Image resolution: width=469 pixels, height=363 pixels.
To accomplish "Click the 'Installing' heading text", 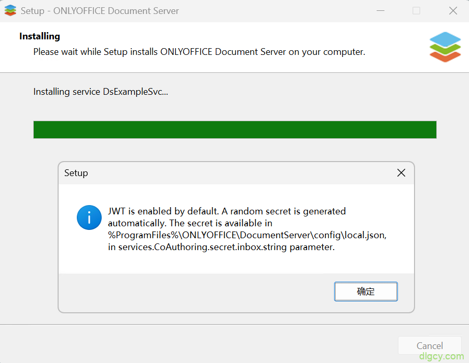I will click(39, 36).
